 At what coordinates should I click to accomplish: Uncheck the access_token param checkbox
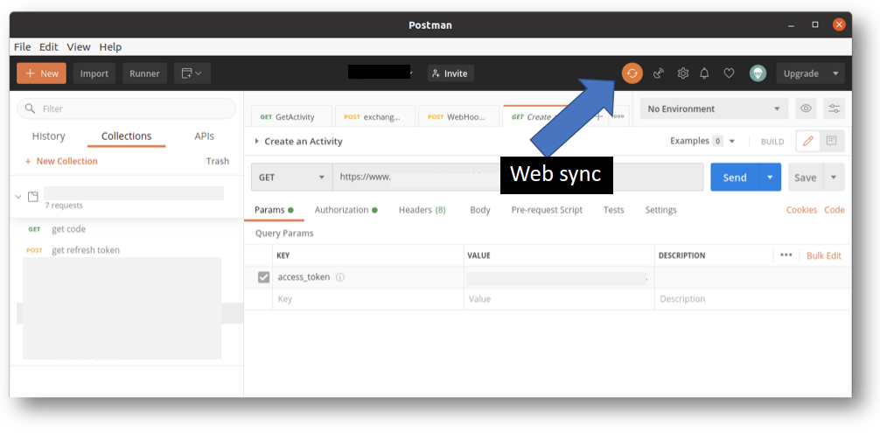pyautogui.click(x=264, y=277)
